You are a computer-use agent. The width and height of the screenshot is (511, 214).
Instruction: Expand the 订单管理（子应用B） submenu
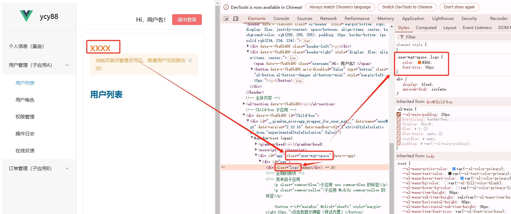coord(67,168)
